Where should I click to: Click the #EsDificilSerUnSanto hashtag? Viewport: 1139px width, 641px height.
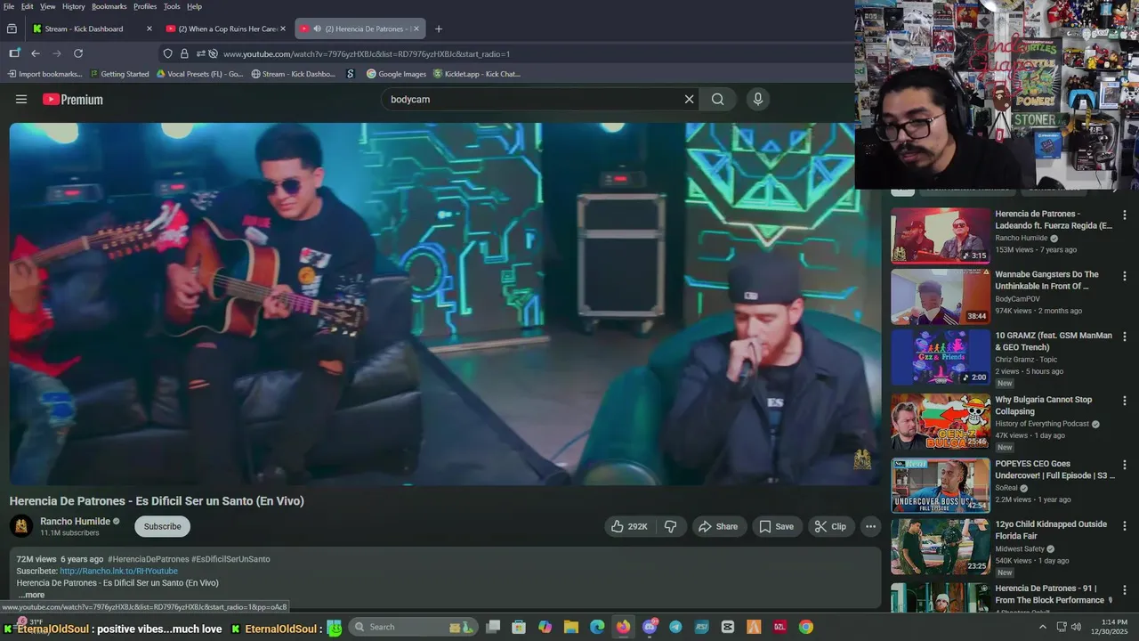coord(230,559)
